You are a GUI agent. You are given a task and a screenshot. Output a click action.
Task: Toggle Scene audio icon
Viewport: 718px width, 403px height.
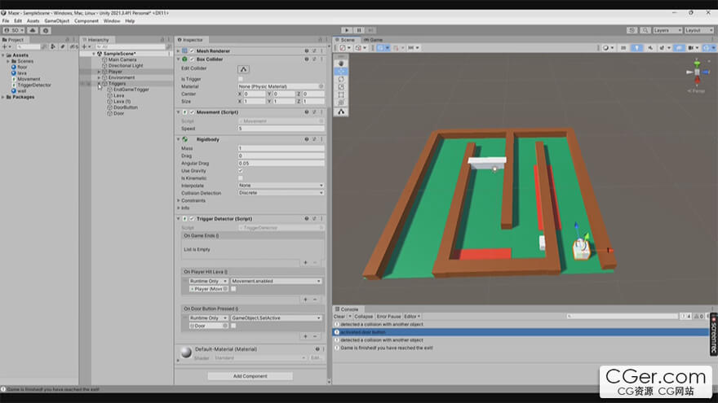(649, 48)
